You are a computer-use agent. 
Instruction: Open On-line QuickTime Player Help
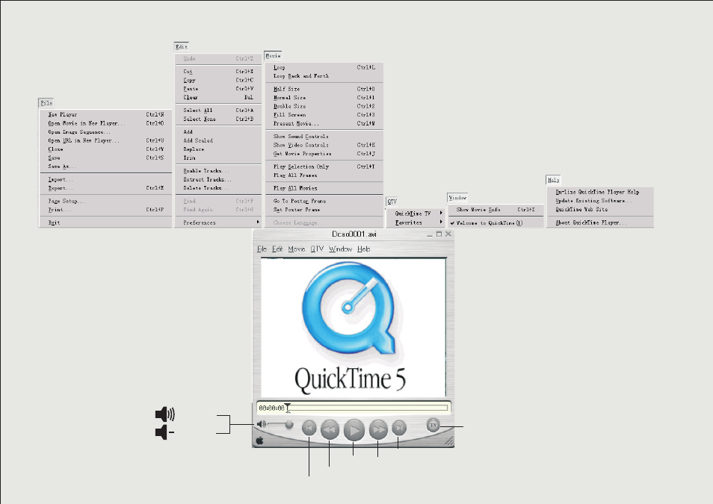(600, 192)
